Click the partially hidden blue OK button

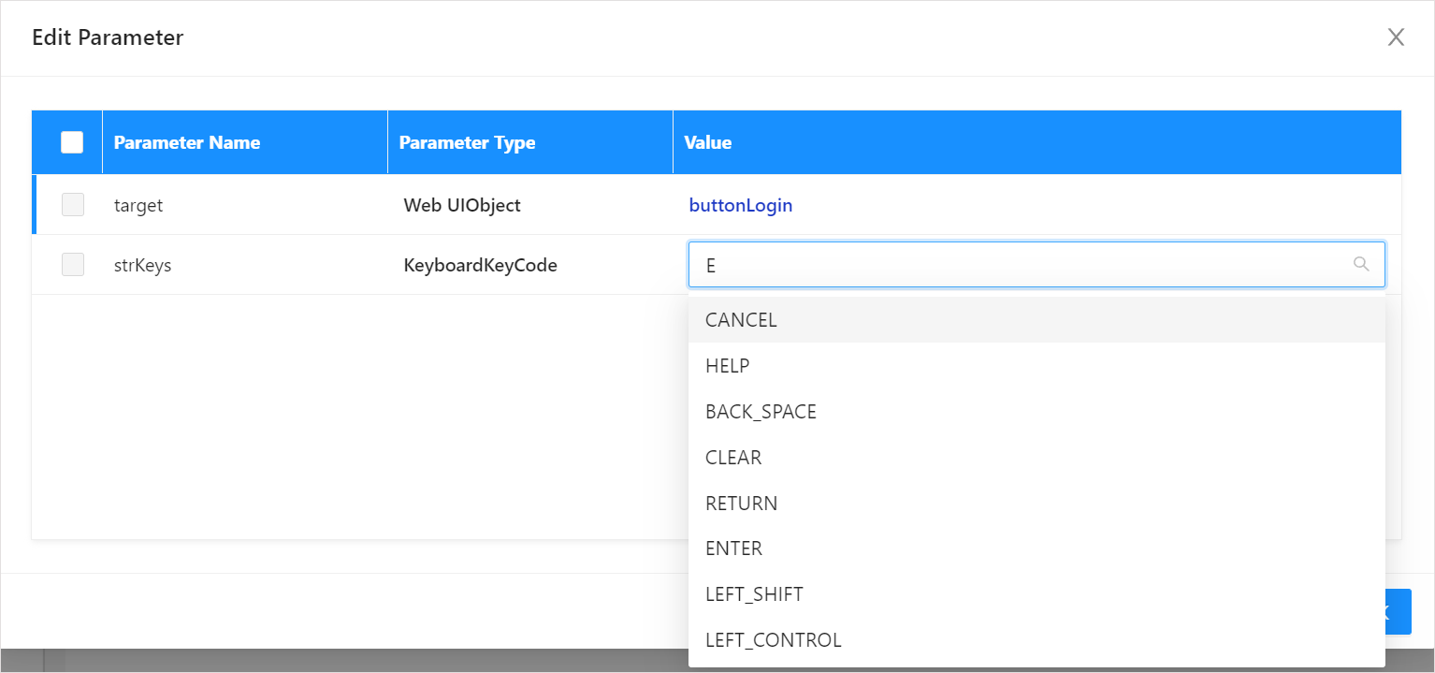pos(1398,612)
